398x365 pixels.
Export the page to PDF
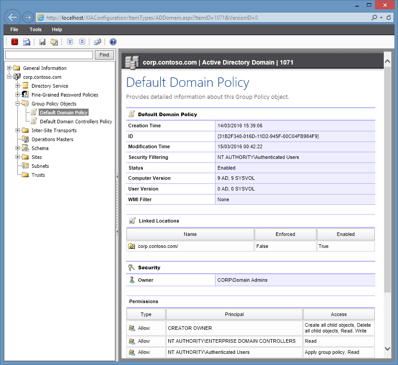14,42
